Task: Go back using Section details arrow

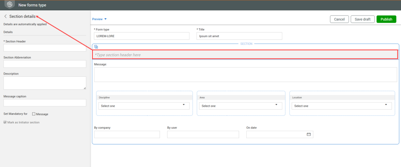Action: (5, 16)
